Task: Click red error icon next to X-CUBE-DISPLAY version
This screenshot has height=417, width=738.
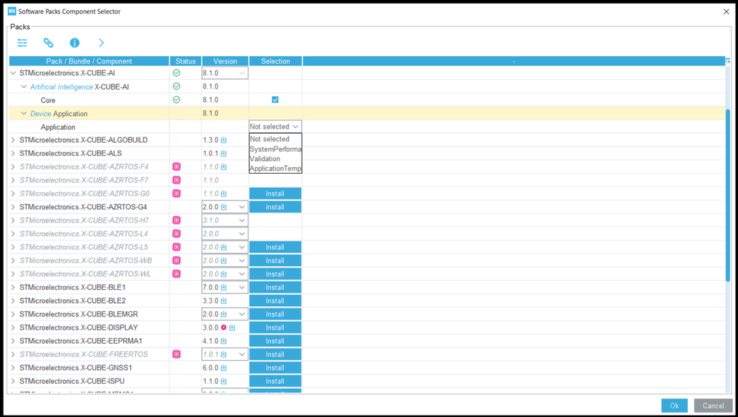Action: coord(223,328)
